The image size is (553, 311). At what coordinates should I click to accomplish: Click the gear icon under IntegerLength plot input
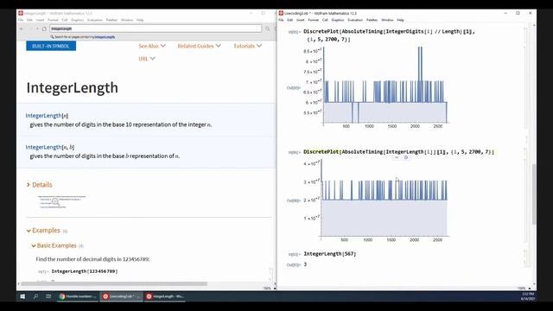click(x=406, y=157)
